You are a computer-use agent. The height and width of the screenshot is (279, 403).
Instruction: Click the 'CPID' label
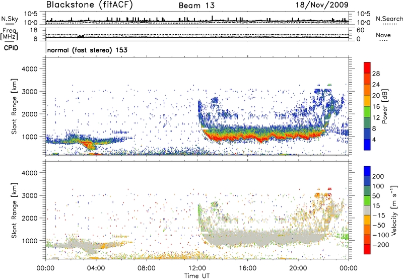click(11, 48)
